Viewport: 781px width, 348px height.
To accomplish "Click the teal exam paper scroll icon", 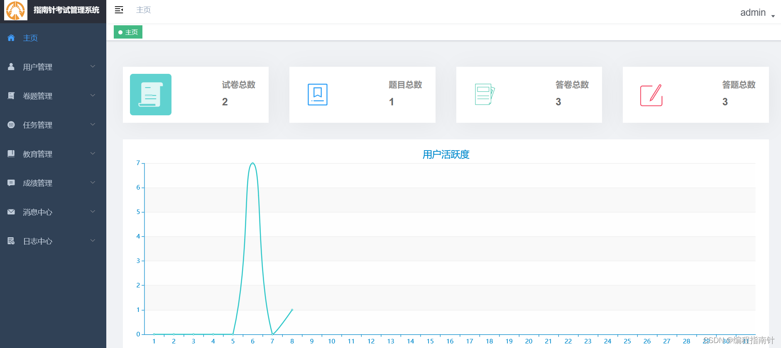I will tap(151, 95).
